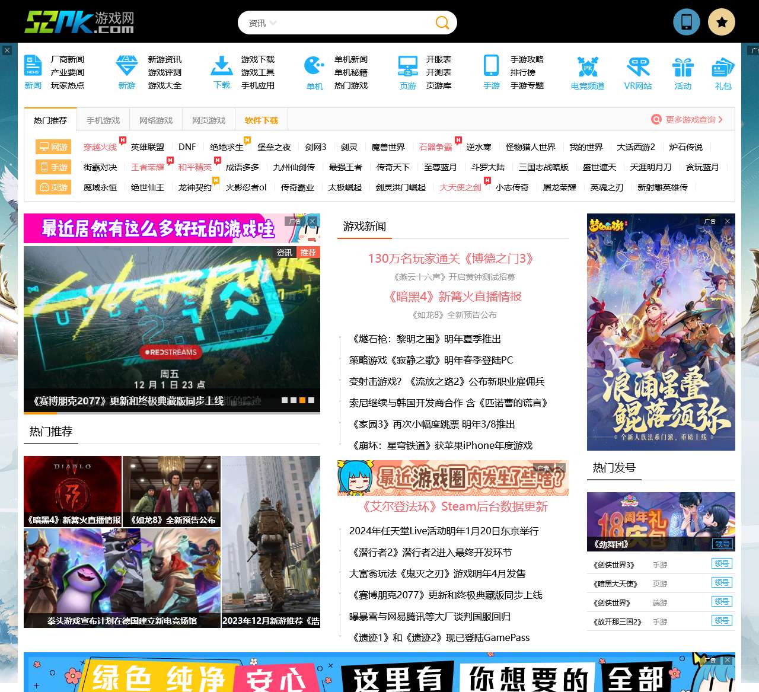Open the 电竞频道 esports icon
The image size is (759, 692).
(588, 73)
